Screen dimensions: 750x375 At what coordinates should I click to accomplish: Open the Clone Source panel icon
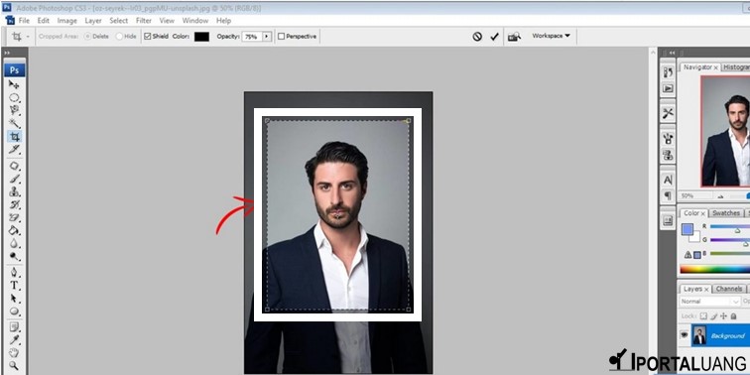(668, 155)
